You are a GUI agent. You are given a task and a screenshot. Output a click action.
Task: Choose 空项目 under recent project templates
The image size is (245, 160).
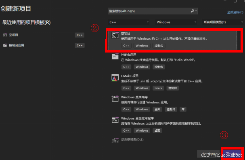tap(13, 35)
